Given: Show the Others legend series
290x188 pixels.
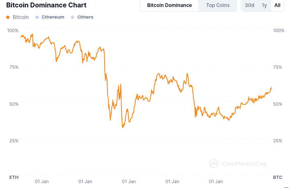Looking at the screenshot, I should 85,17.
